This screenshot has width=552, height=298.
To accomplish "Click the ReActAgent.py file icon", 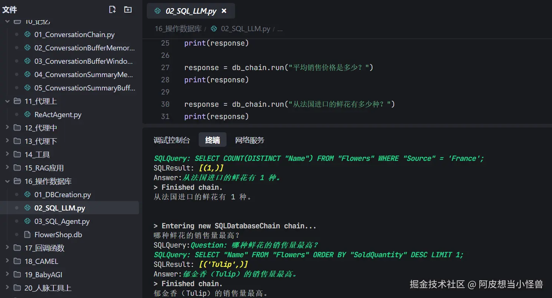I will coord(27,115).
